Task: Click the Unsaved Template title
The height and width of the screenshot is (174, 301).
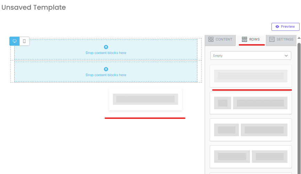Action: pyautogui.click(x=34, y=7)
